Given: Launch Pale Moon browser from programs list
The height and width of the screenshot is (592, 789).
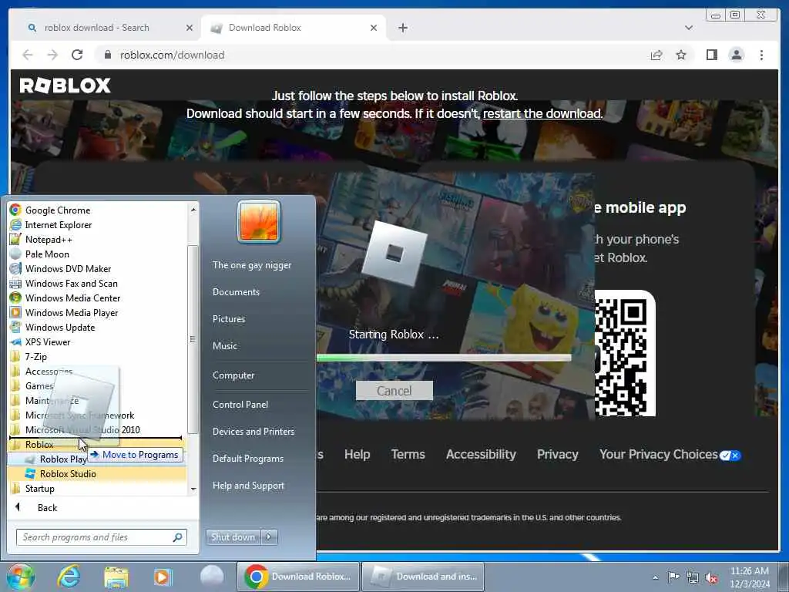Looking at the screenshot, I should click(47, 254).
